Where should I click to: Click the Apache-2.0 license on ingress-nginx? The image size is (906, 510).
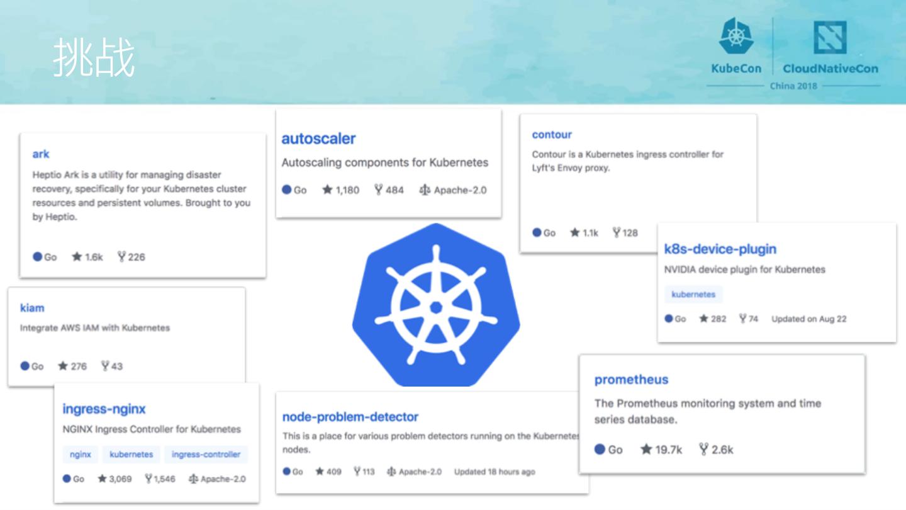click(223, 479)
